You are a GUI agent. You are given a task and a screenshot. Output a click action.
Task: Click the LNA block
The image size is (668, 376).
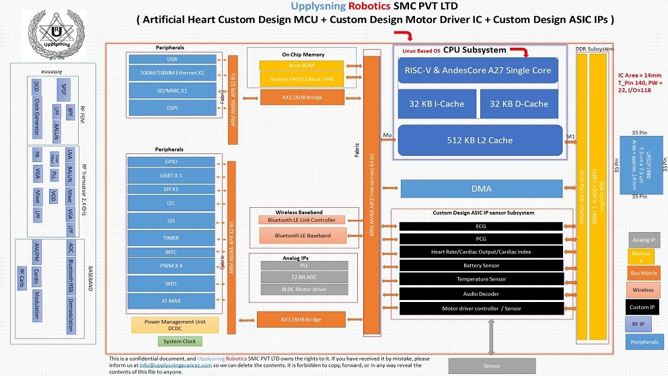tap(70, 154)
